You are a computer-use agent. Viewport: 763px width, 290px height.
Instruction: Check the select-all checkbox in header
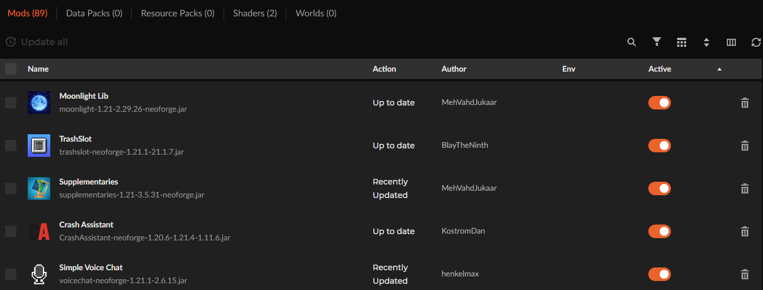[x=11, y=69]
